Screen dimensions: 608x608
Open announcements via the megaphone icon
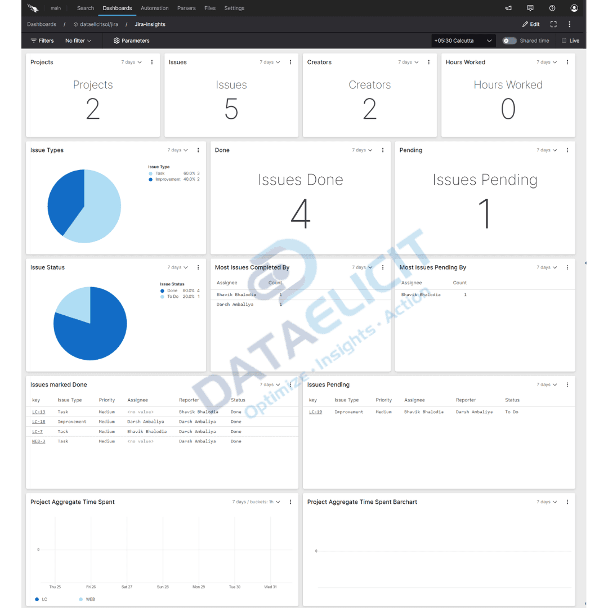pyautogui.click(x=508, y=8)
